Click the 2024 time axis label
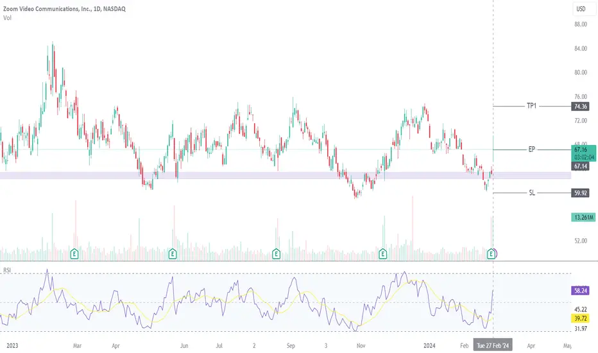This screenshot has height=353, width=598. (x=429, y=346)
